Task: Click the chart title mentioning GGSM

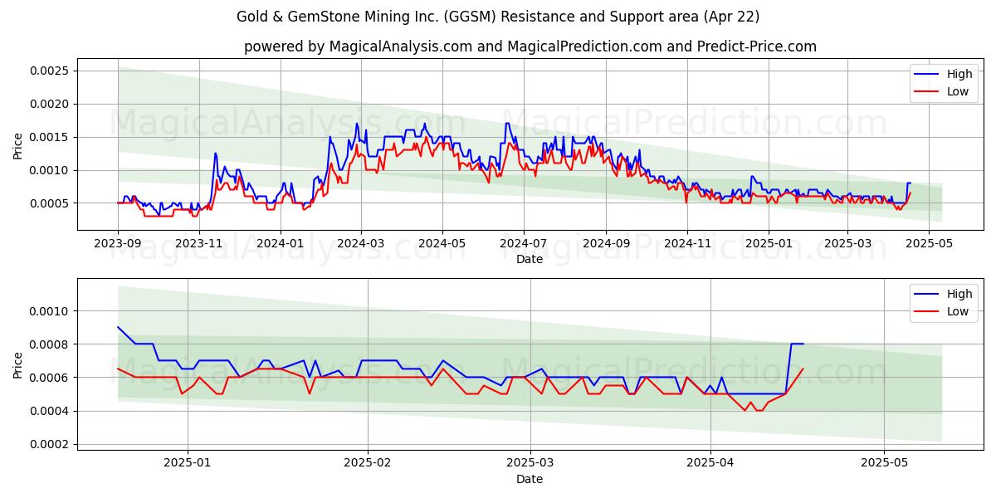Action: (498, 17)
